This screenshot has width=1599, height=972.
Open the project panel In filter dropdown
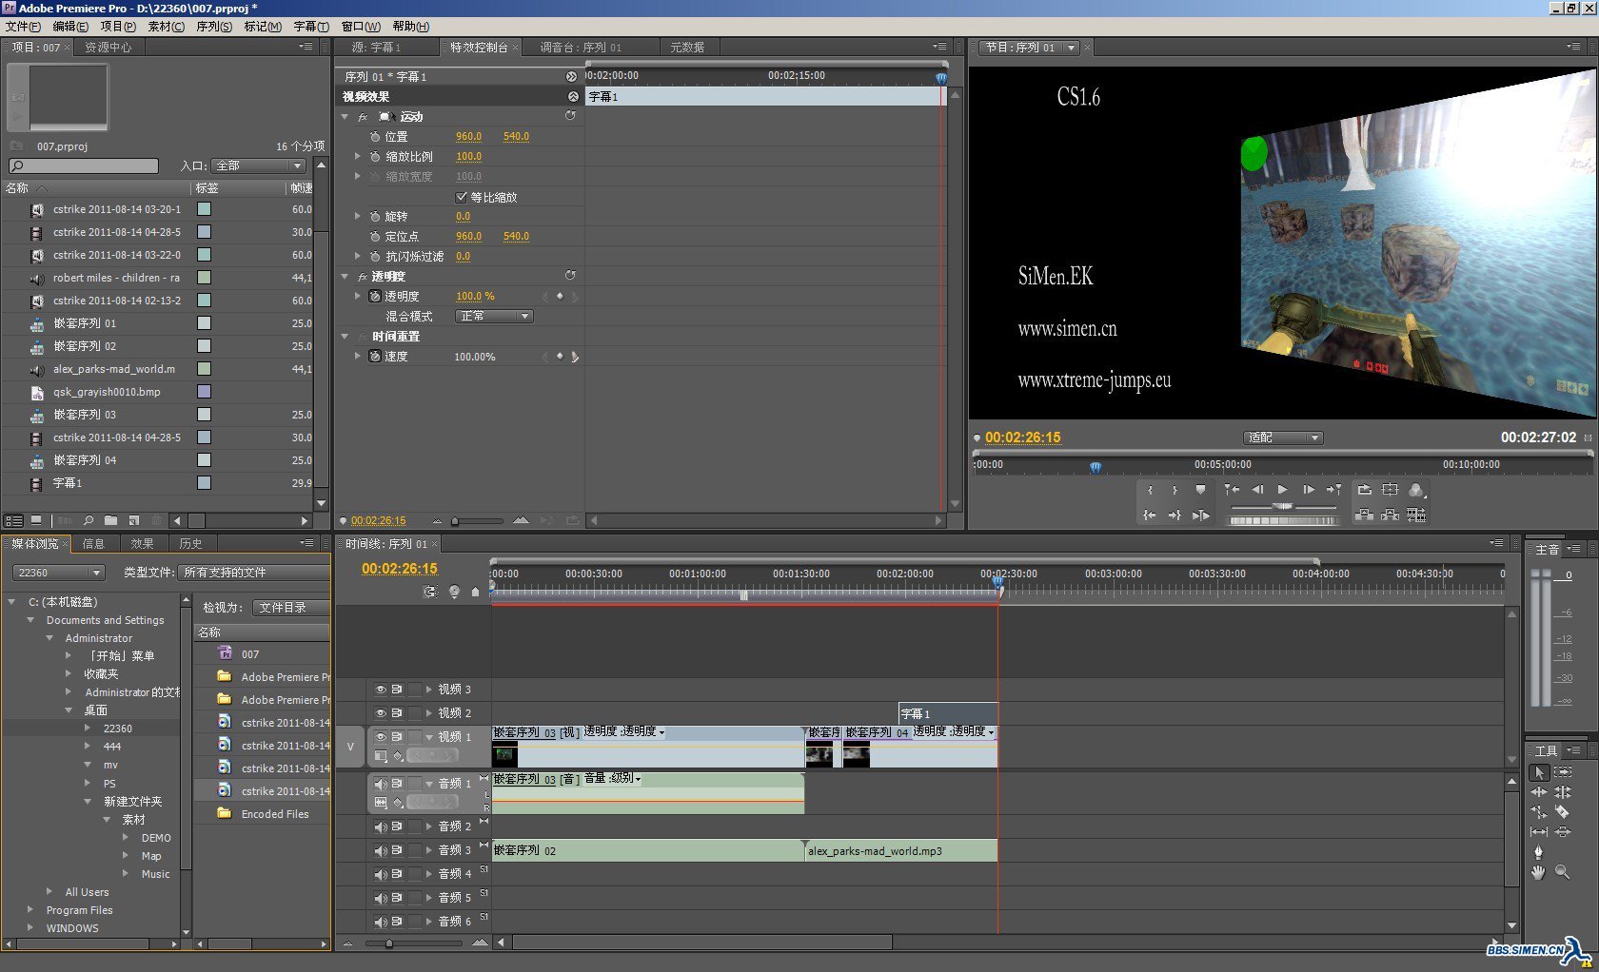258,165
